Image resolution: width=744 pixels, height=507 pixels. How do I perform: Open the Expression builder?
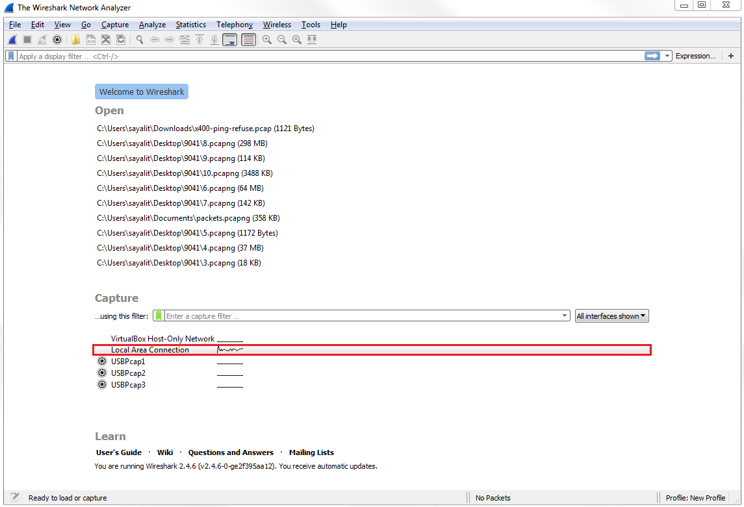(696, 56)
